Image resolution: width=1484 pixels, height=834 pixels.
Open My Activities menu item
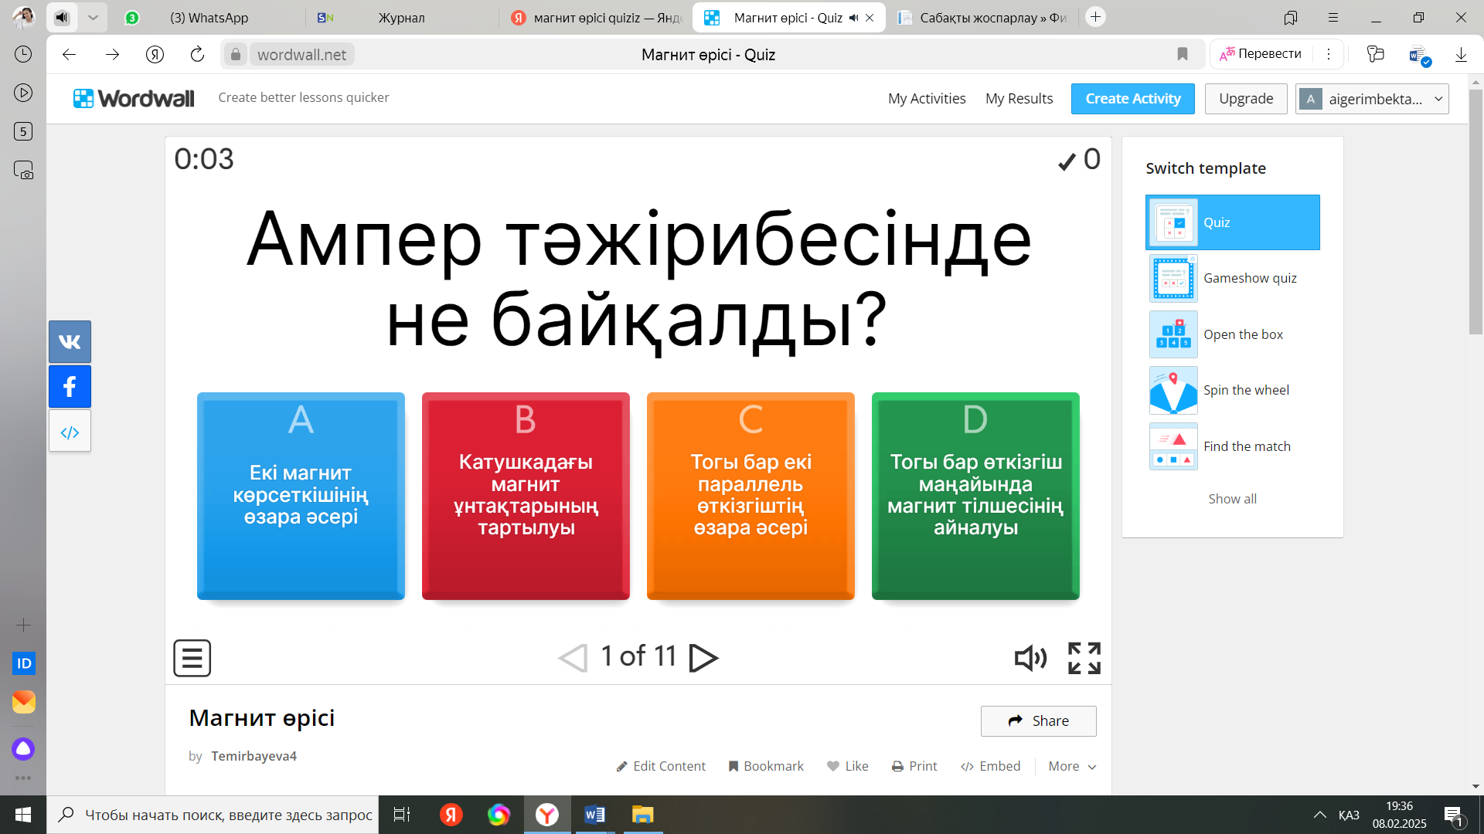tap(926, 99)
